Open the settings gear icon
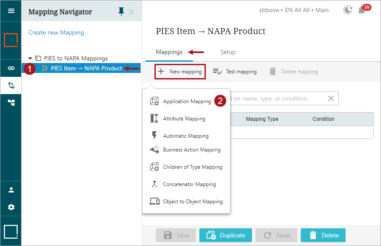 tap(11, 207)
